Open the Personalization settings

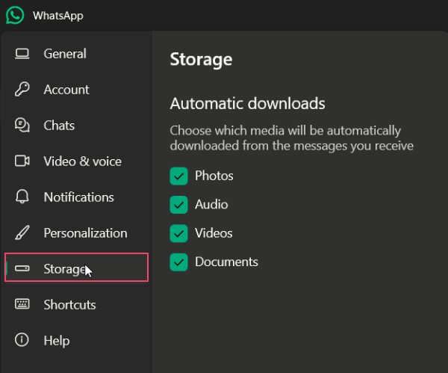77,232
